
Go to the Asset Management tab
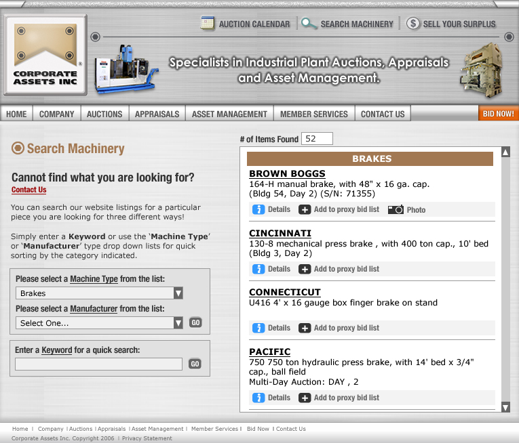click(229, 114)
